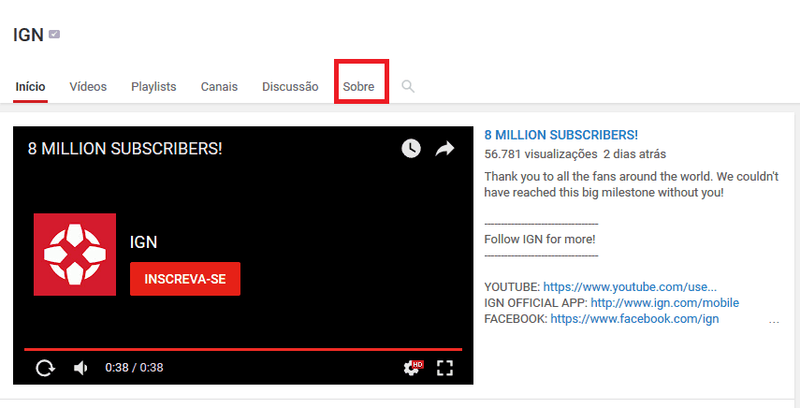Viewport: 800px width, 408px height.
Task: Select the Sobre tab
Action: (358, 87)
